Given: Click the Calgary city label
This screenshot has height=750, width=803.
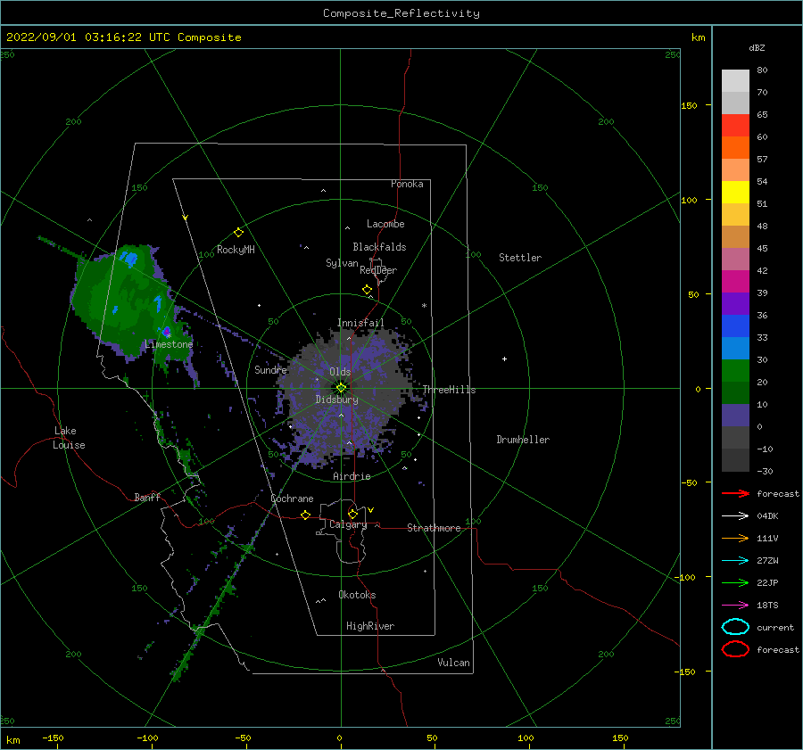Looking at the screenshot, I should (x=348, y=524).
